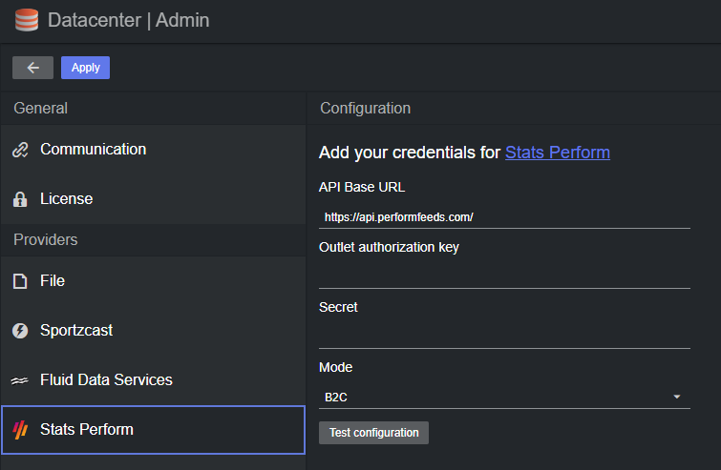Click the License padlock icon
The height and width of the screenshot is (470, 721).
pos(20,199)
